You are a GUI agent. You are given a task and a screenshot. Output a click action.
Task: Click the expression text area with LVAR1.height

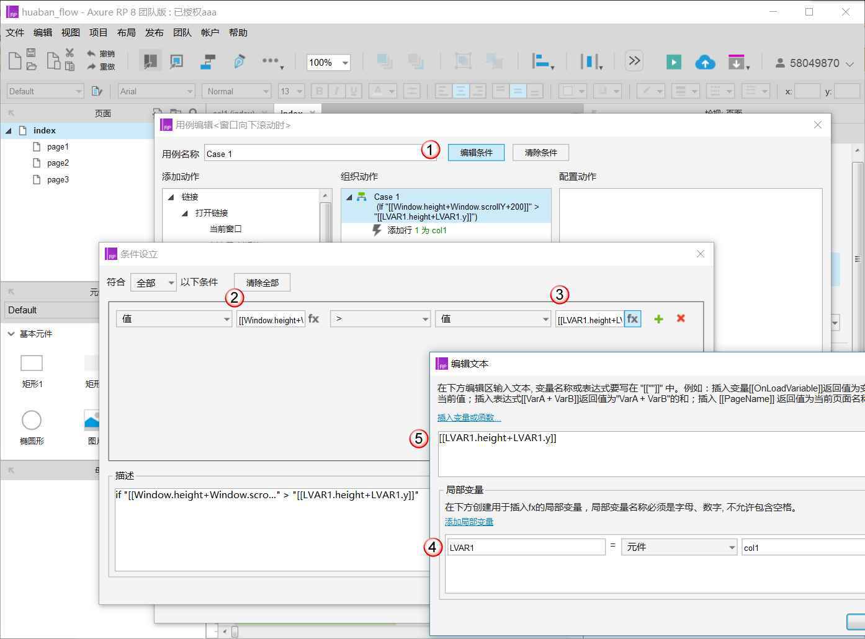(x=652, y=454)
